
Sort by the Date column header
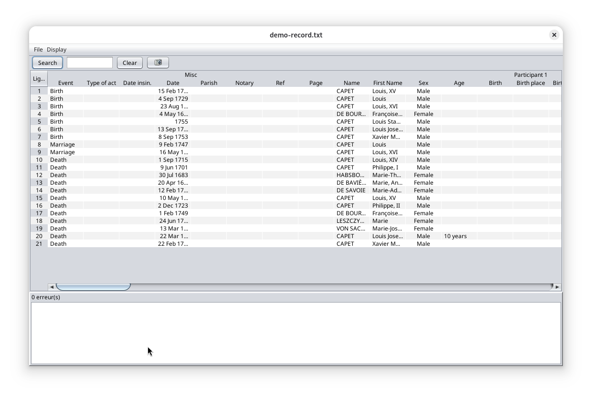pyautogui.click(x=173, y=83)
